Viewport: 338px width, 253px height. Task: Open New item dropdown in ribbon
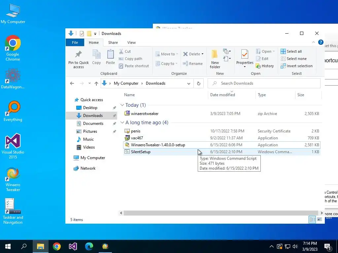(x=227, y=51)
